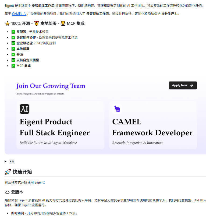Click Research, Integration & Innovation text
The width and height of the screenshot is (206, 217).
coord(137,143)
